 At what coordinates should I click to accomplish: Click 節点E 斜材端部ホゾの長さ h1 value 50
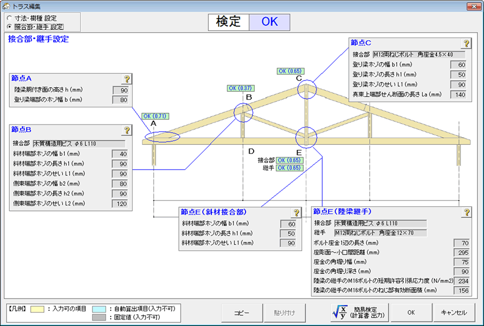click(x=288, y=234)
